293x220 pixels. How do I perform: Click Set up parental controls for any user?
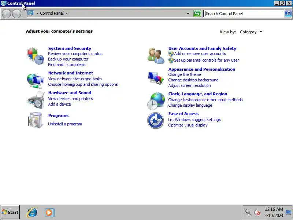tap(206, 60)
